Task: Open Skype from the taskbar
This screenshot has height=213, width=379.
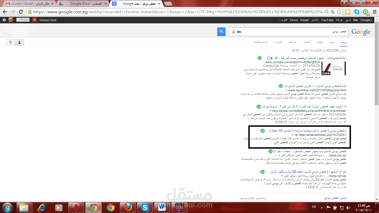Action: [145, 207]
